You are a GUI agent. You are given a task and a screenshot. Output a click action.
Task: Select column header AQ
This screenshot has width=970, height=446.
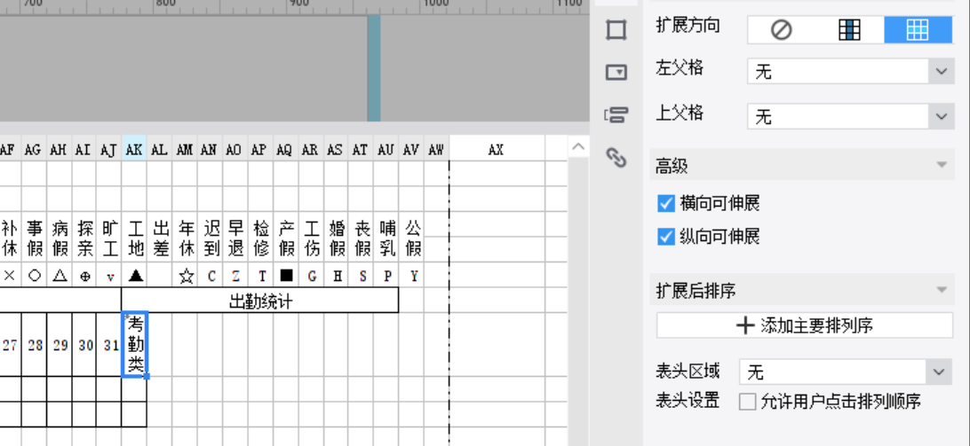pyautogui.click(x=285, y=150)
